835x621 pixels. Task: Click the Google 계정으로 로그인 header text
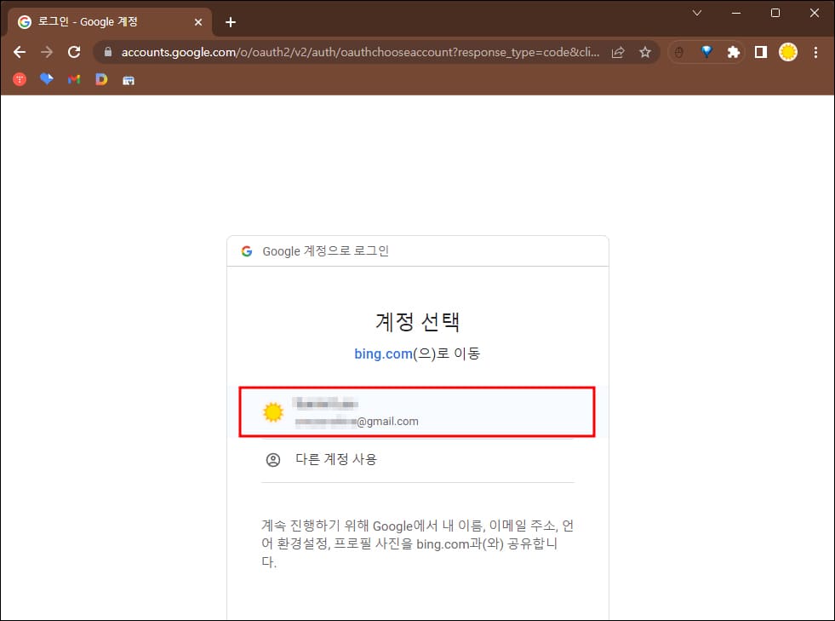[x=325, y=251]
